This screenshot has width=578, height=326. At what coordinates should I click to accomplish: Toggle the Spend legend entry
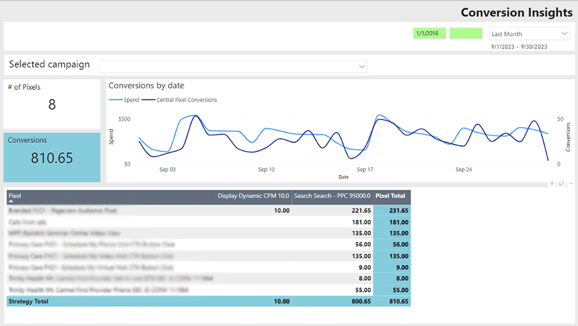pyautogui.click(x=124, y=100)
